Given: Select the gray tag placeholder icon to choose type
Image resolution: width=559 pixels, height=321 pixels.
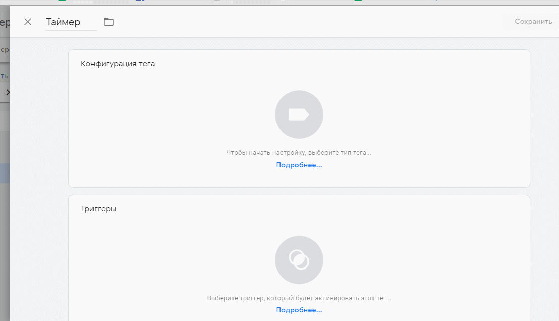Looking at the screenshot, I should coord(299,115).
